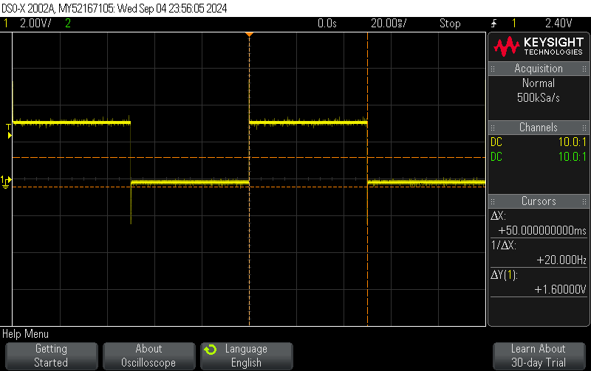Click the Keysight Technologies logo

point(539,47)
